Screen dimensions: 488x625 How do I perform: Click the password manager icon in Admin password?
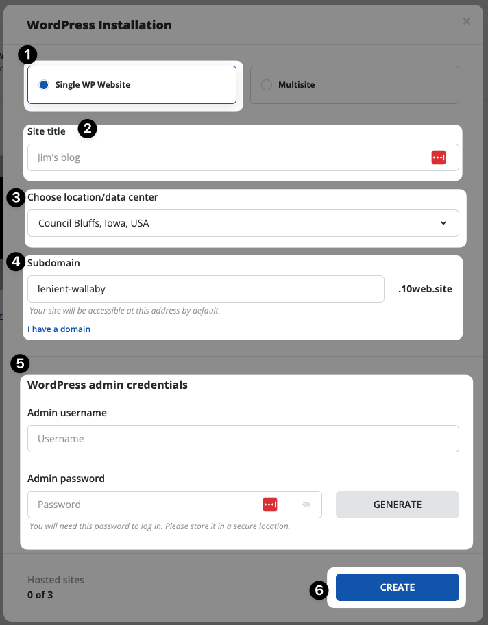coord(270,505)
